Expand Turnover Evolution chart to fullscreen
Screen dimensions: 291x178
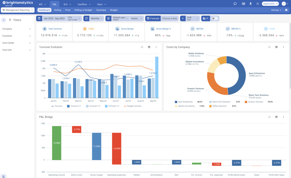(x=142, y=47)
